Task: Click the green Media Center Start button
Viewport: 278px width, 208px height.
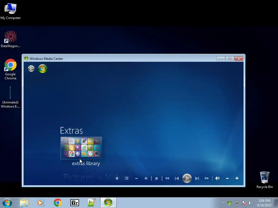Action: pos(43,69)
